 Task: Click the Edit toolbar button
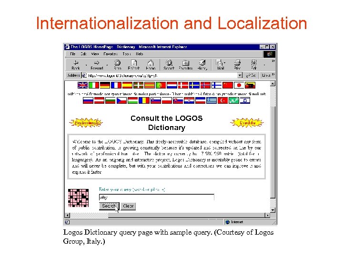pos(254,65)
